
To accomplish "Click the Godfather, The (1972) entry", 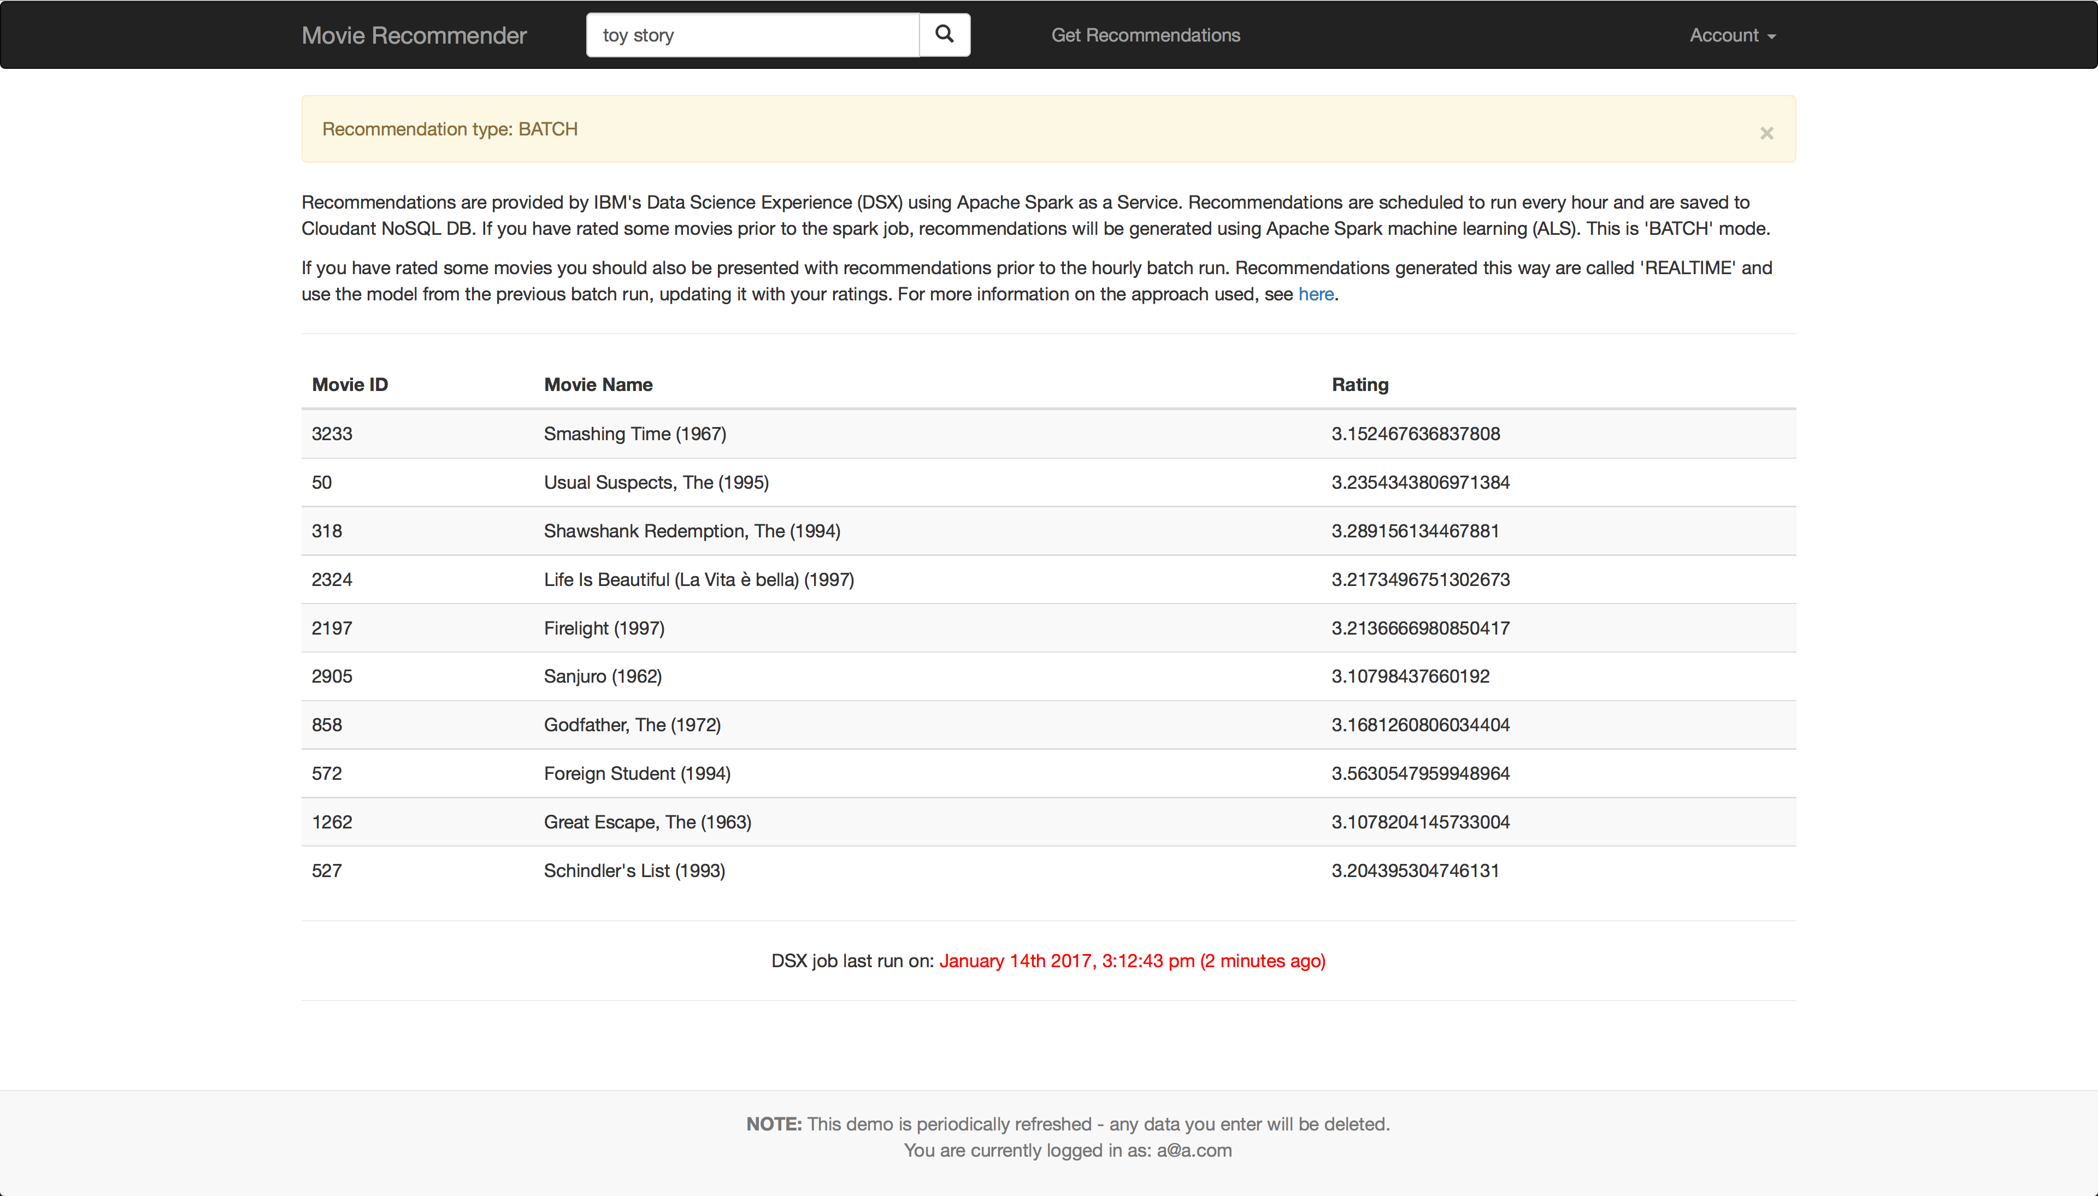I will (x=632, y=725).
